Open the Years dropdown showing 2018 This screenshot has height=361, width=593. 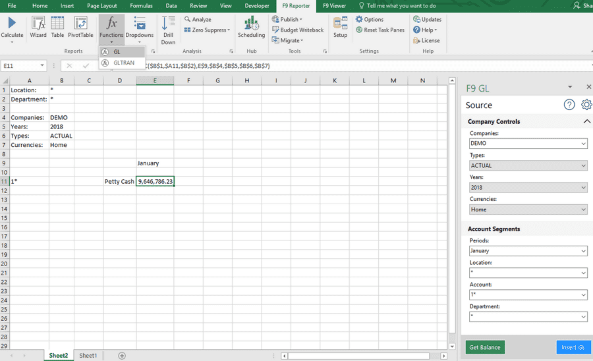[x=528, y=188]
